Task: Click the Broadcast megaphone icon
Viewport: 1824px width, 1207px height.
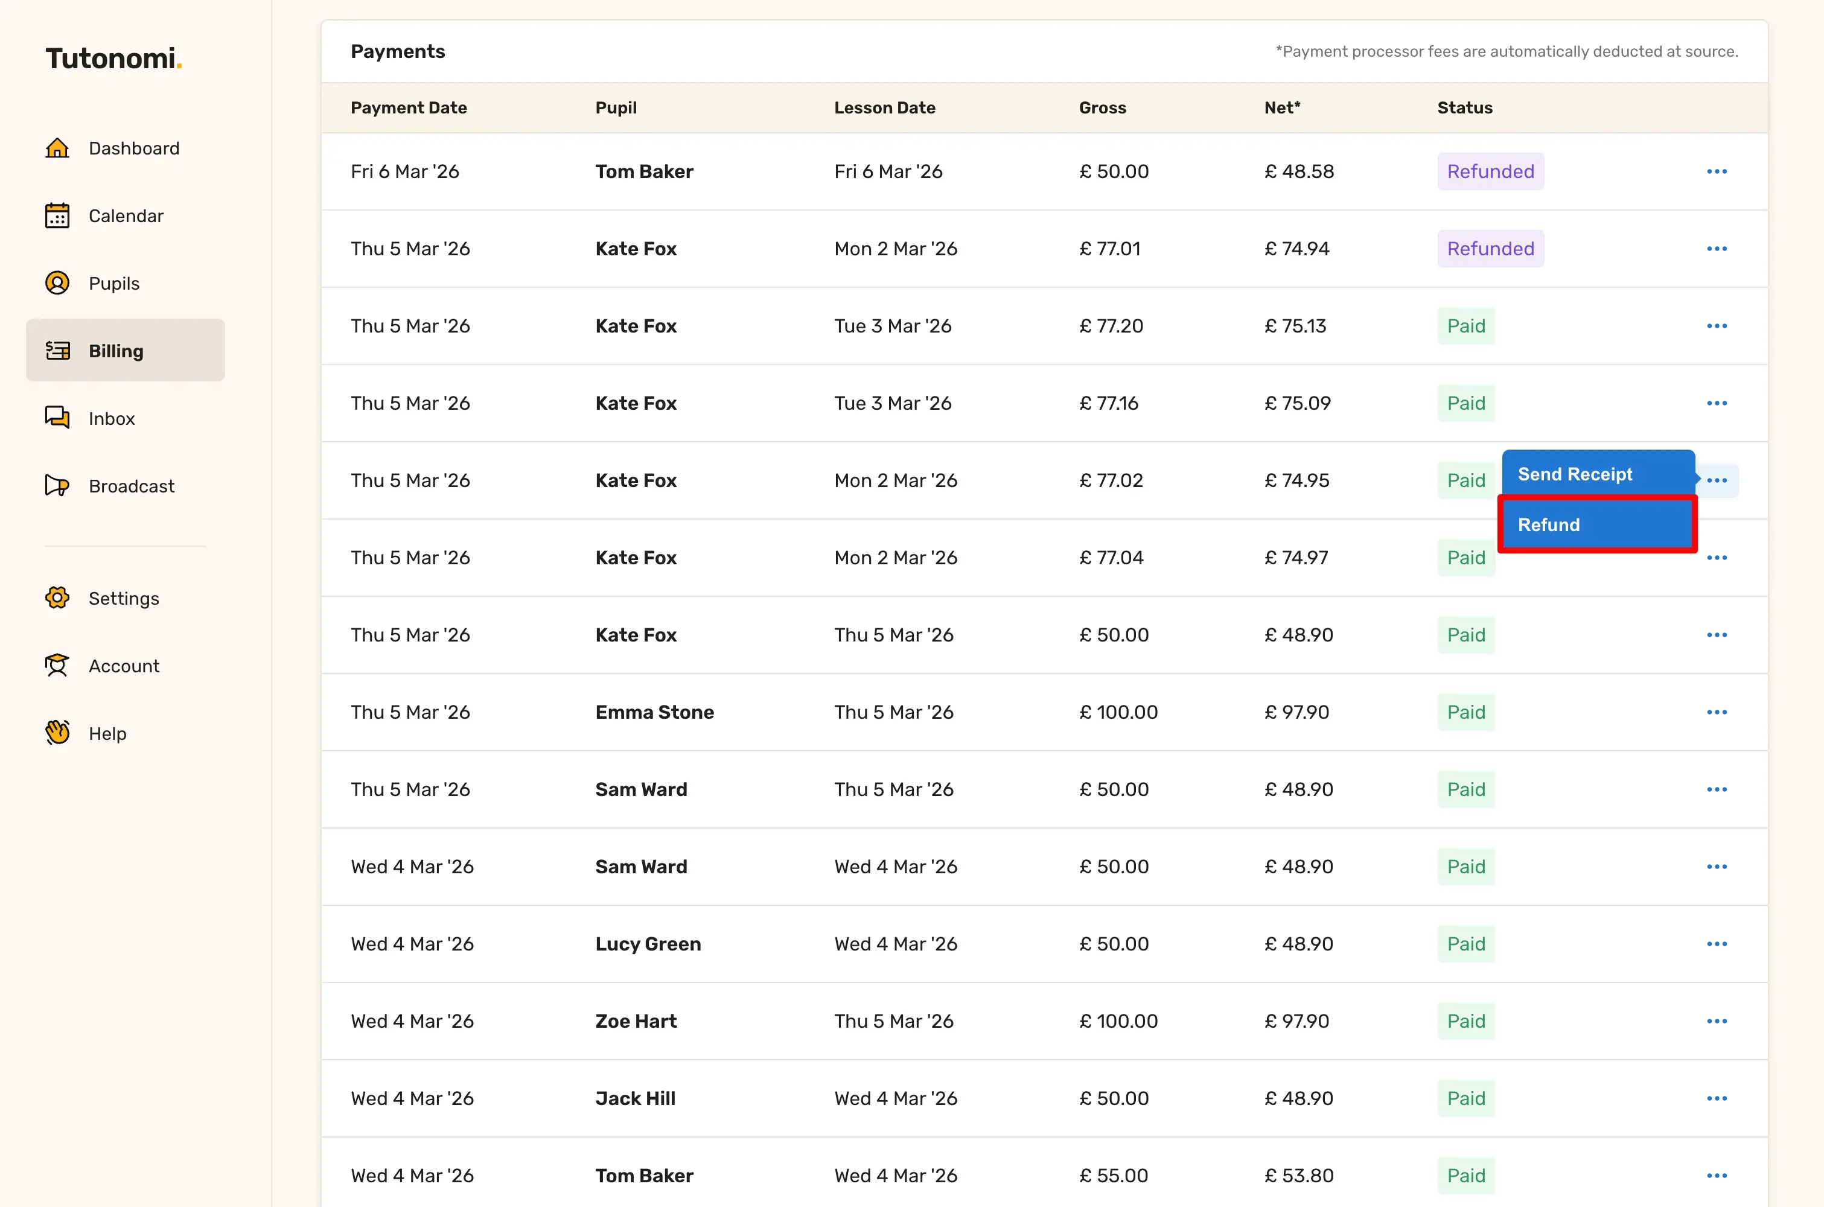Action: point(57,486)
